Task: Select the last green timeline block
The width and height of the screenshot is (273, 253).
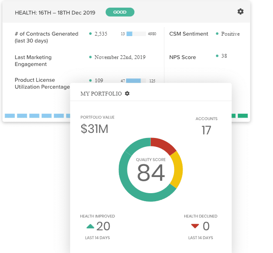Action: [x=243, y=116]
